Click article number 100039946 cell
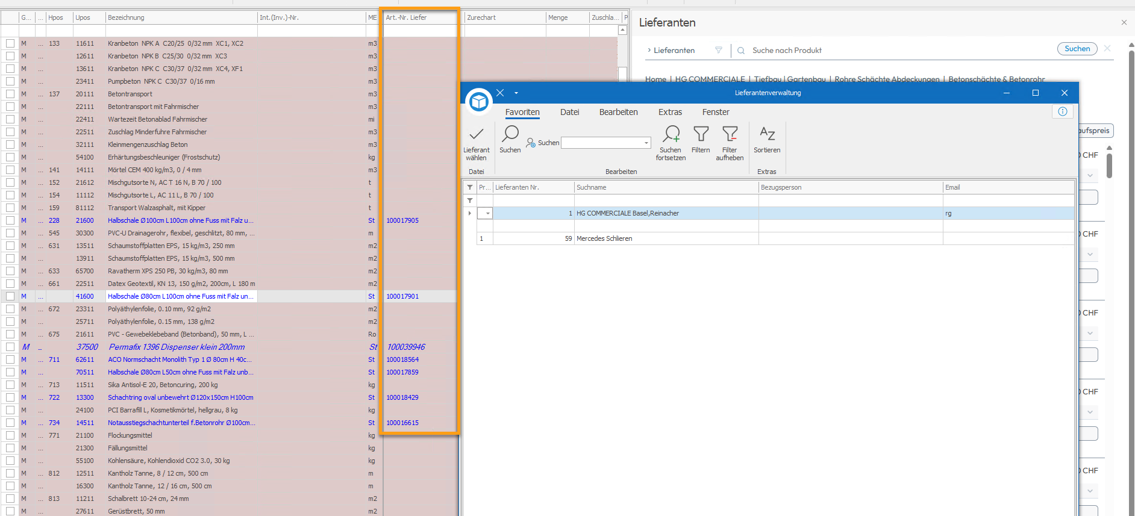Screen dimensions: 1135x516 [x=420, y=347]
